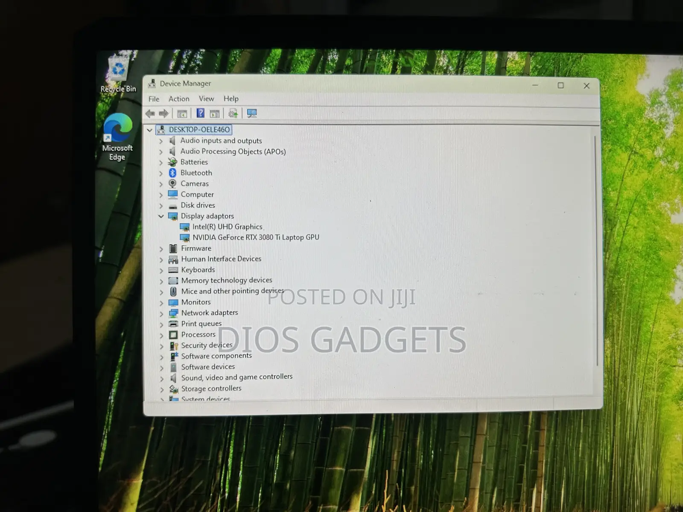Open the Action menu
This screenshot has height=512, width=683.
tap(179, 99)
